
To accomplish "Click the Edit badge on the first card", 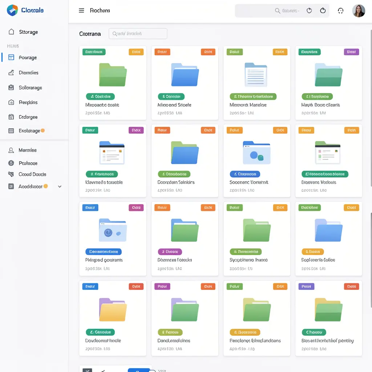I will pos(136,52).
